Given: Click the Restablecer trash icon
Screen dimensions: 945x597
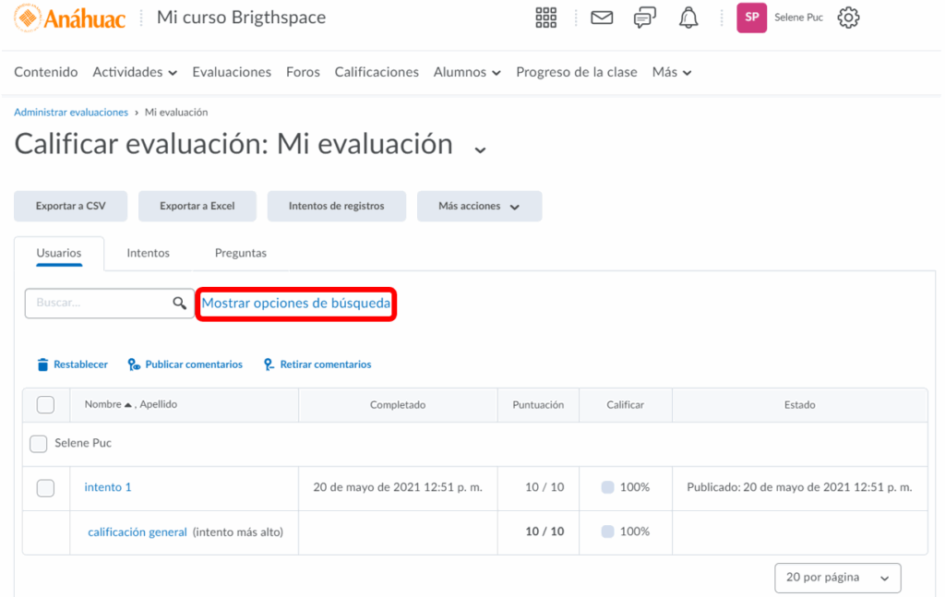Looking at the screenshot, I should (x=42, y=364).
